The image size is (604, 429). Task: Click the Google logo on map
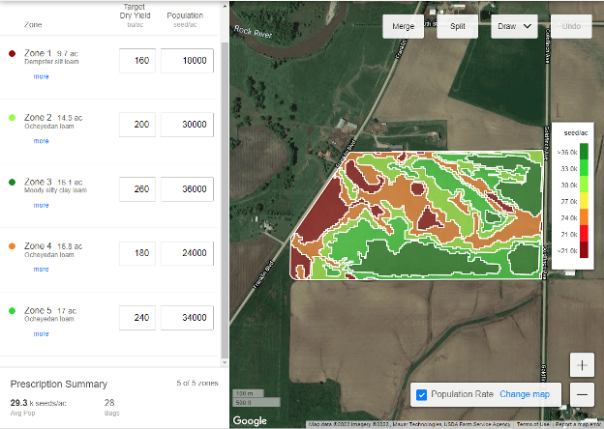(250, 420)
